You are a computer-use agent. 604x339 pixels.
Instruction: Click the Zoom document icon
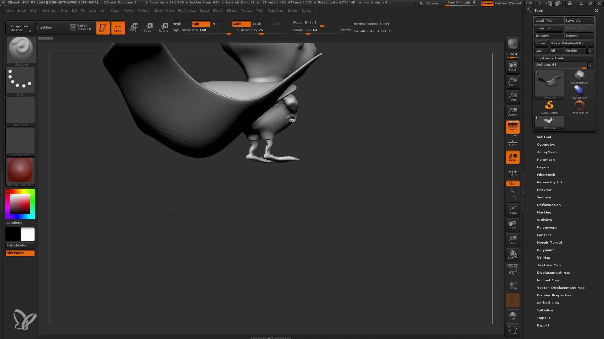click(x=512, y=82)
